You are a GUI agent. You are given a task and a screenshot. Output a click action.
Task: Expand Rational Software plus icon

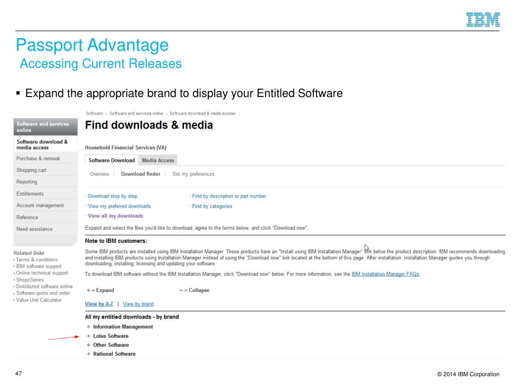[89, 354]
